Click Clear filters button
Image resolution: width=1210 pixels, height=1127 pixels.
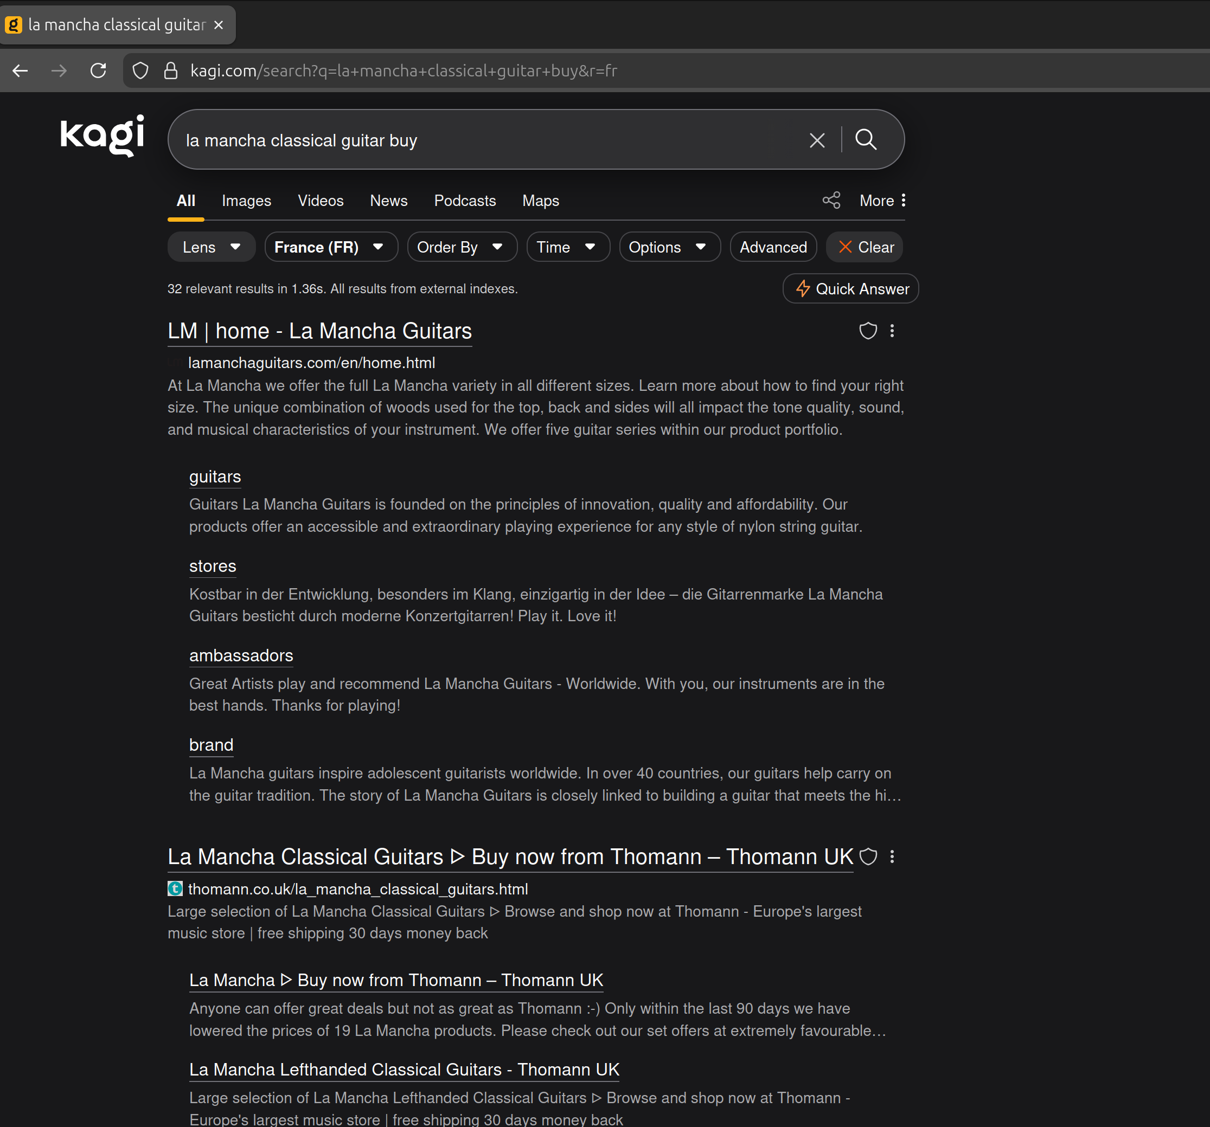[x=865, y=247]
